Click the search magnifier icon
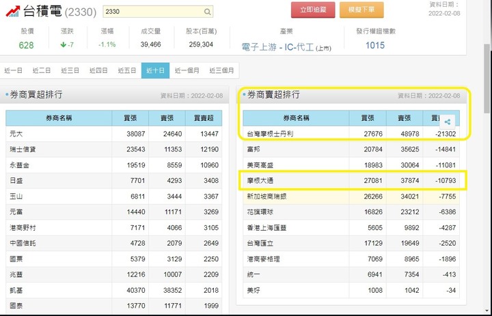Viewport: 492px width, 316px height. (x=208, y=12)
